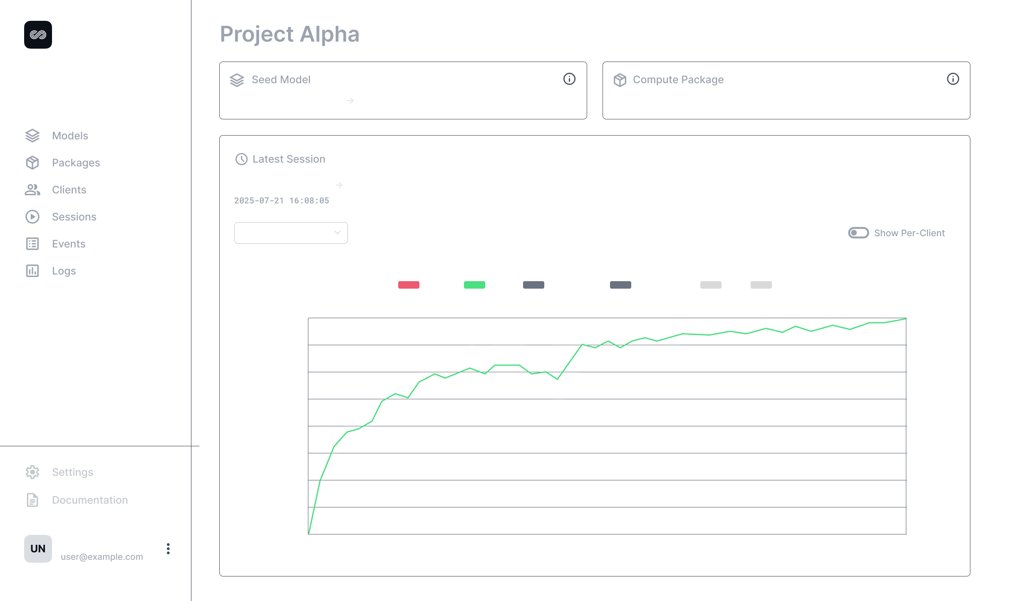
Task: Open the user options kebab menu
Action: coord(168,549)
